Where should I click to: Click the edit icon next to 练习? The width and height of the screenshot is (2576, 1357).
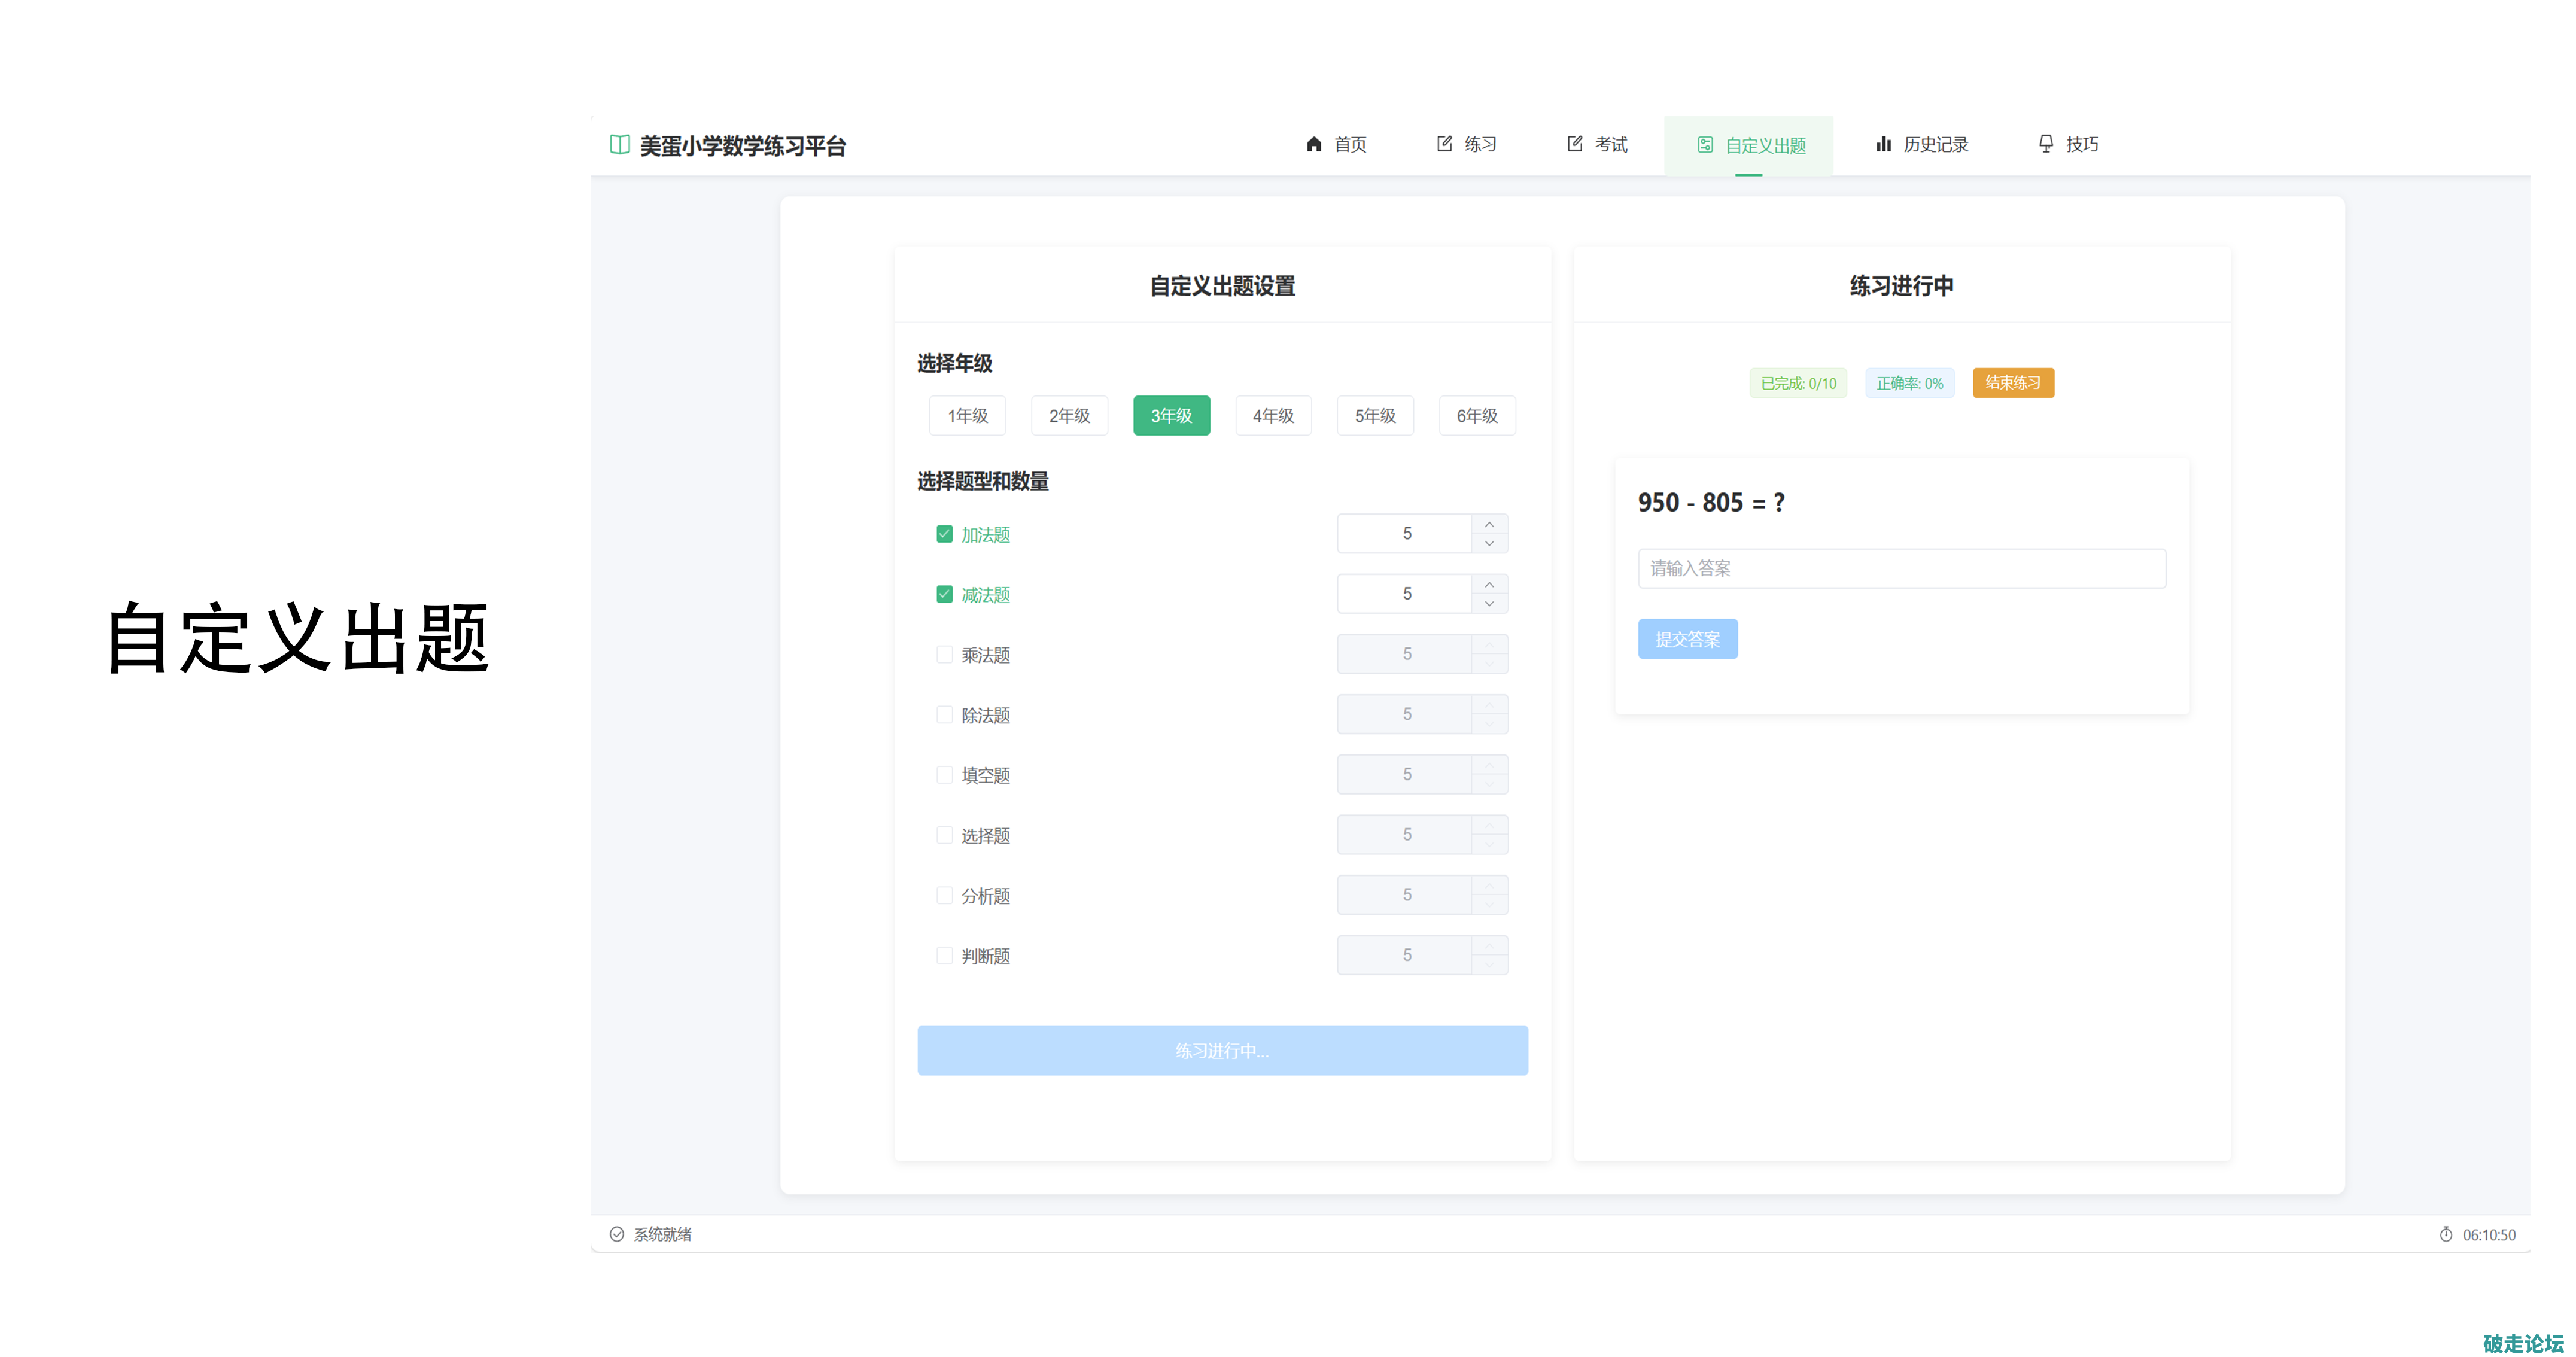point(1444,144)
